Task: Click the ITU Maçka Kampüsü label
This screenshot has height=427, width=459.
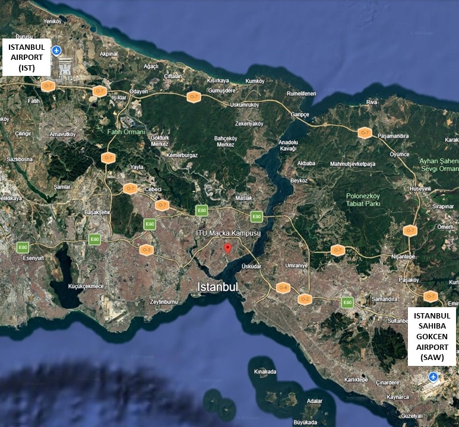Action: (229, 233)
